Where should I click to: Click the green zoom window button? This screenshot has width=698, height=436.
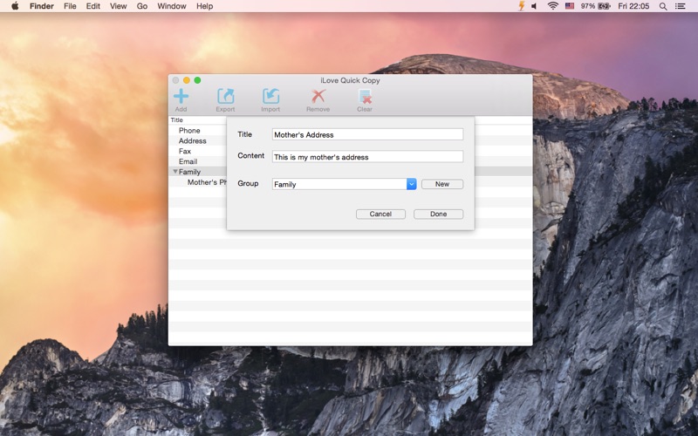point(197,80)
